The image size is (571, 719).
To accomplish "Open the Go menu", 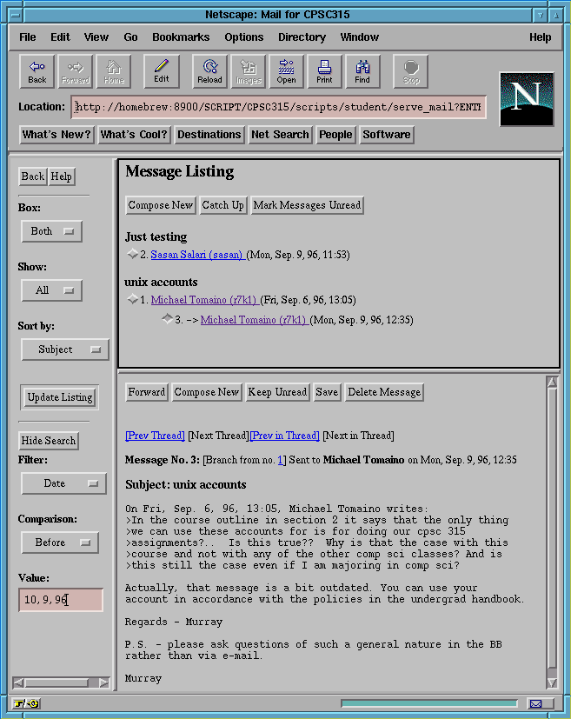I will [x=130, y=37].
